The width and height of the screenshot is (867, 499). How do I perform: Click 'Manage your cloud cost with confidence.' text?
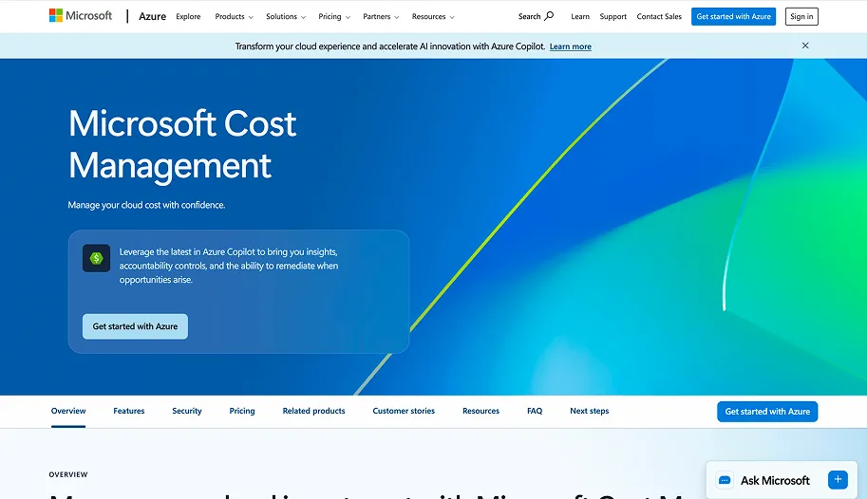click(146, 205)
